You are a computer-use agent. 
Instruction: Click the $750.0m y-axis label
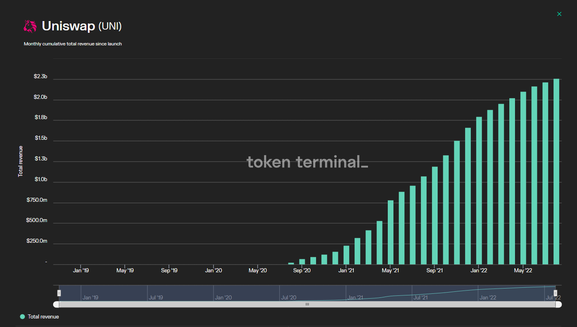(37, 200)
